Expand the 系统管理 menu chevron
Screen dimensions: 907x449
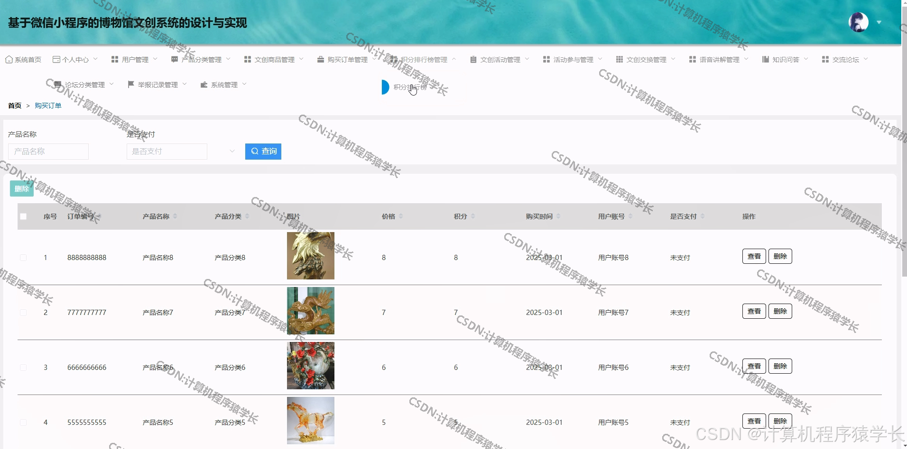point(244,84)
